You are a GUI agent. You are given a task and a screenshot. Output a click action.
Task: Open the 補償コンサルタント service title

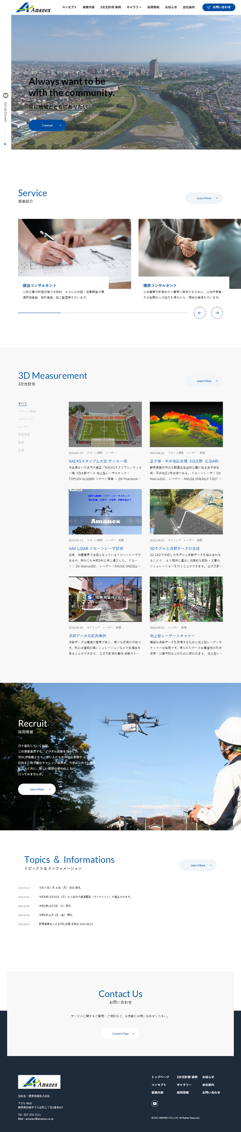[x=160, y=286]
